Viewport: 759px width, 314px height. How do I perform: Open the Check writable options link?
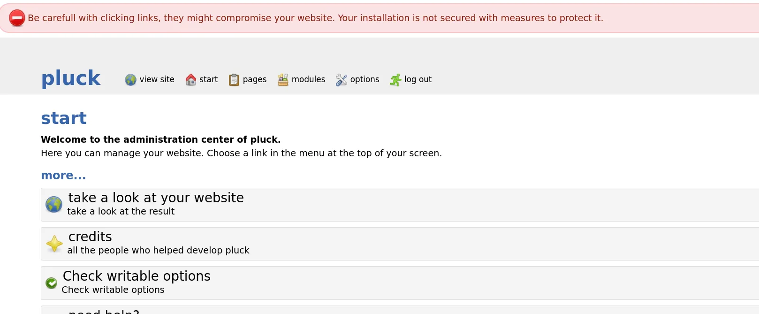click(137, 276)
